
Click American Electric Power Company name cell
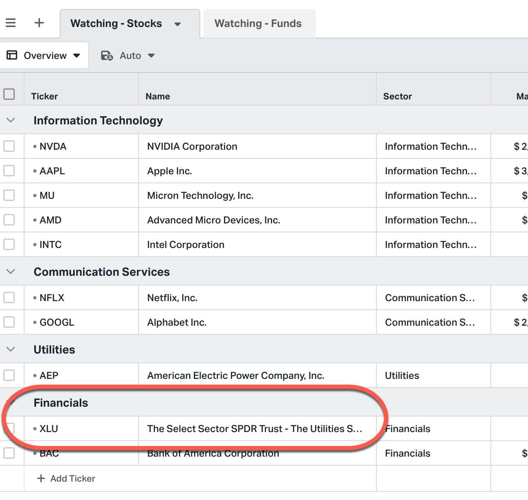[x=257, y=376]
